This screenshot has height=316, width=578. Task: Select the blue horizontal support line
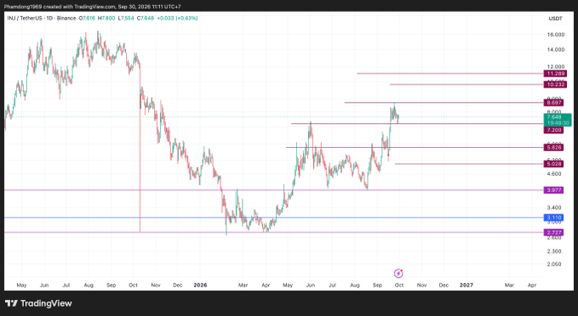(x=274, y=217)
